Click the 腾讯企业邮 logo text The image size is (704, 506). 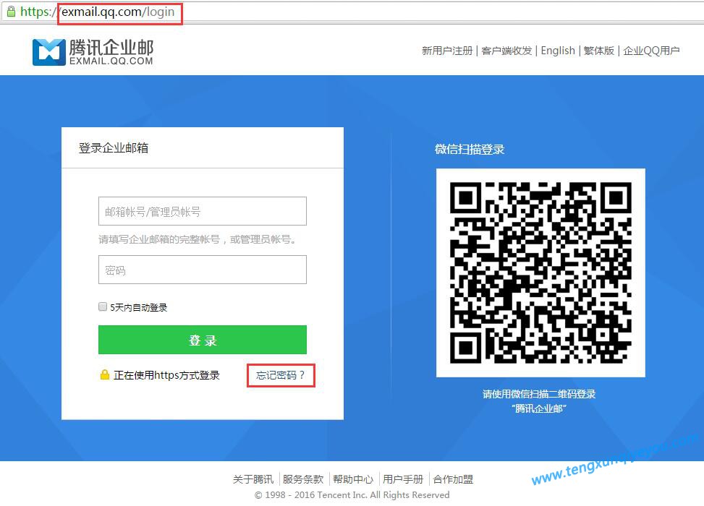pos(111,48)
